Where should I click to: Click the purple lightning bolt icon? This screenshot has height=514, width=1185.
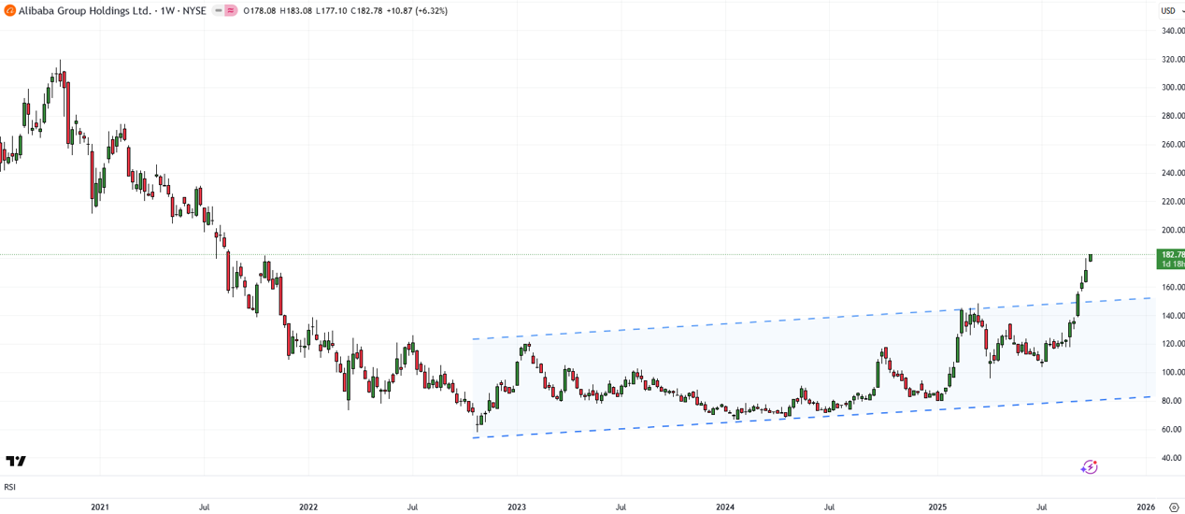click(x=1089, y=466)
